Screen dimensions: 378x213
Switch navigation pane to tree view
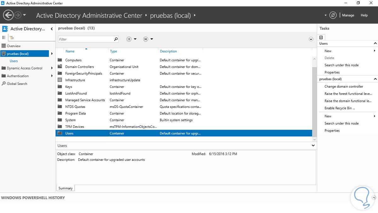[12, 37]
